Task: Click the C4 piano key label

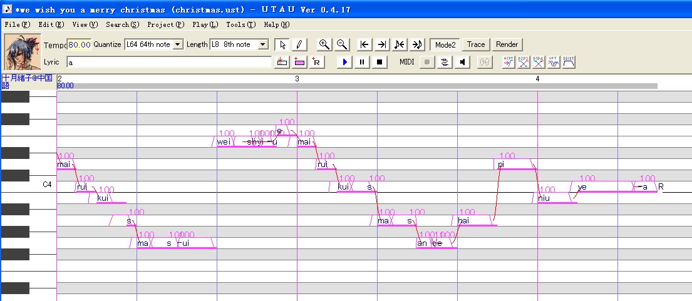Action: coord(47,185)
